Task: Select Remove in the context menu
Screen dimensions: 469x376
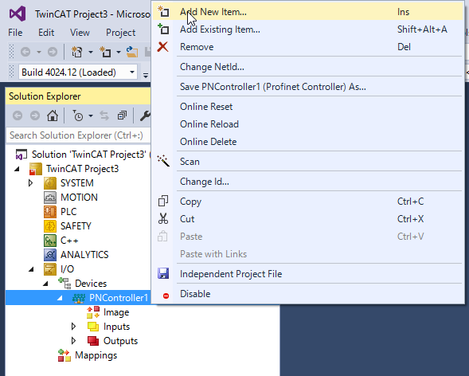Action: pos(308,47)
